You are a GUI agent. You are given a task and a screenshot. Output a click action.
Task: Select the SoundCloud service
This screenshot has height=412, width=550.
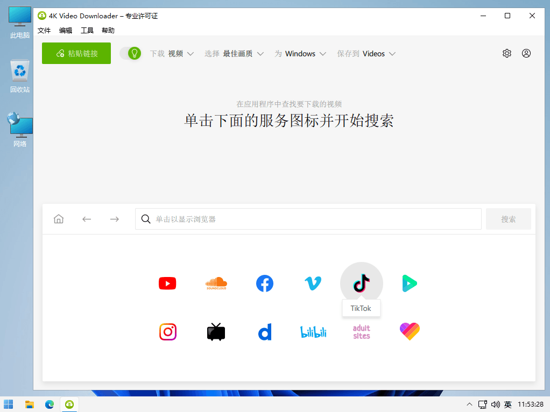[216, 283]
